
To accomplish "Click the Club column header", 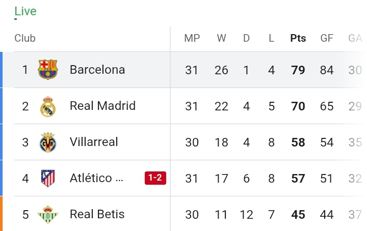I will tap(25, 38).
